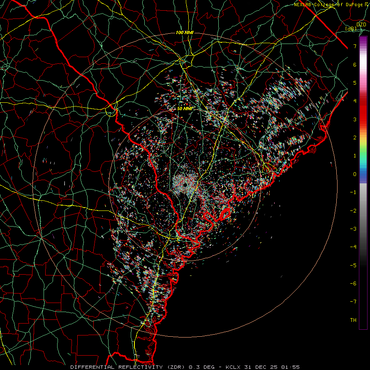Click the 3 value on the color scale
370x370 pixels.
coord(355,119)
